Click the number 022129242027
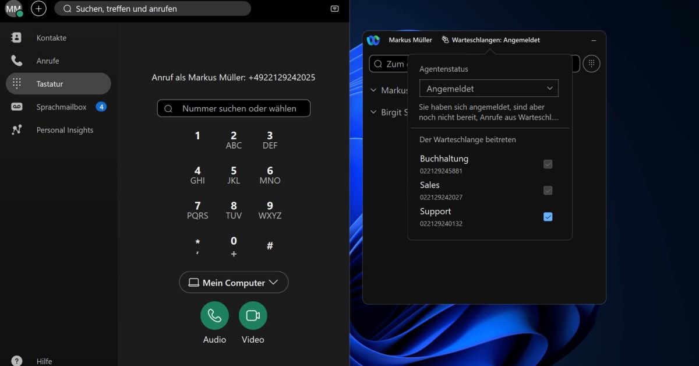 [441, 198]
